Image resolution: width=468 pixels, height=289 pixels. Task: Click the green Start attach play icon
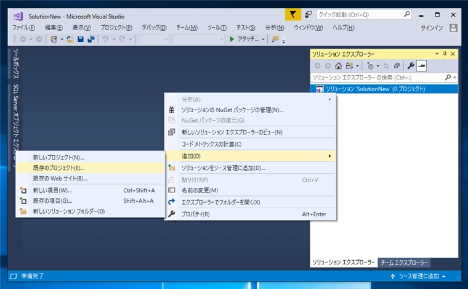click(x=232, y=39)
